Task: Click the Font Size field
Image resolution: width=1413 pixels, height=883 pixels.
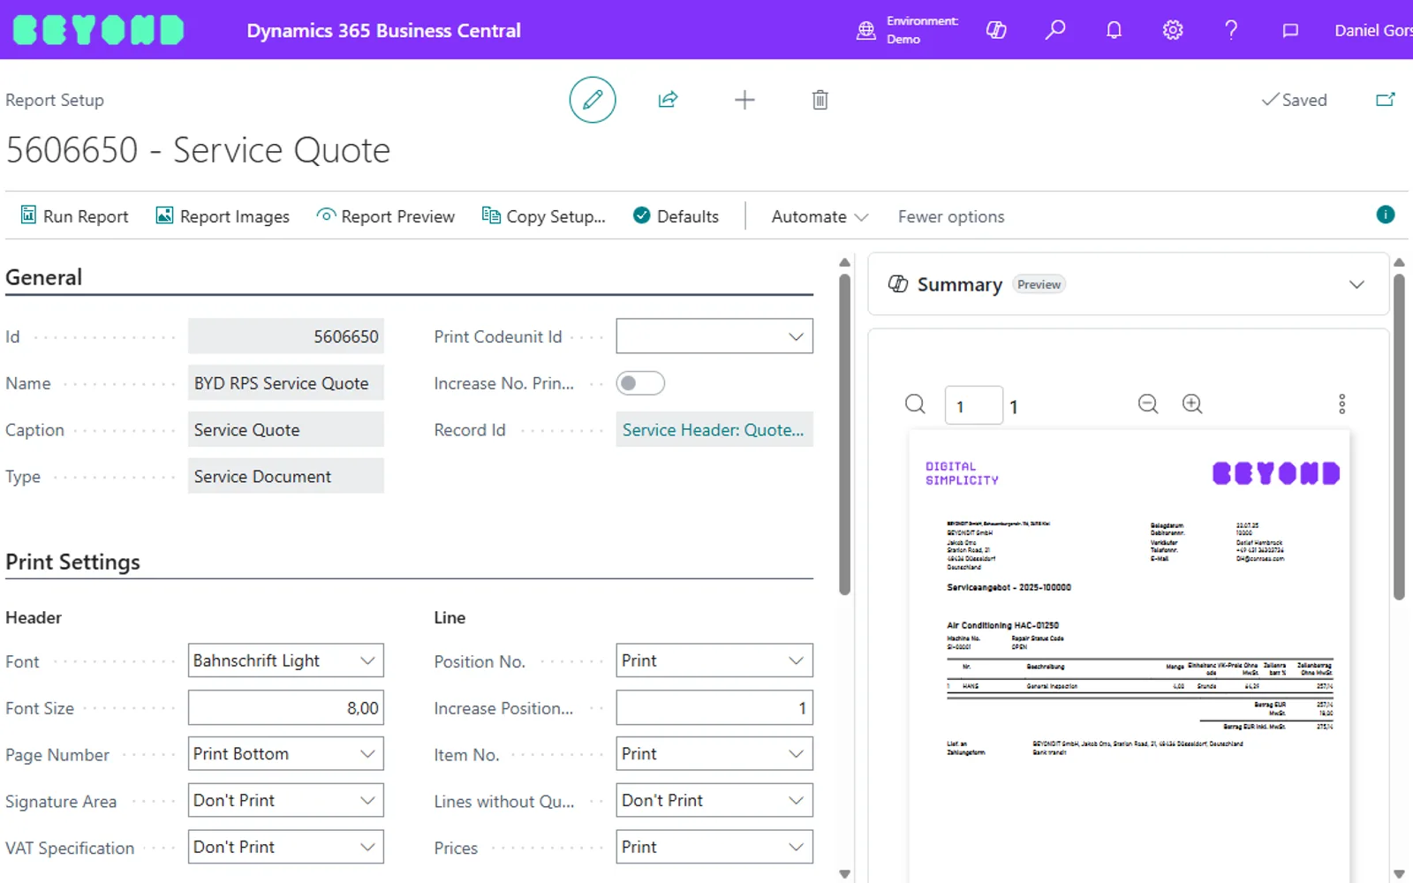Action: (x=286, y=708)
